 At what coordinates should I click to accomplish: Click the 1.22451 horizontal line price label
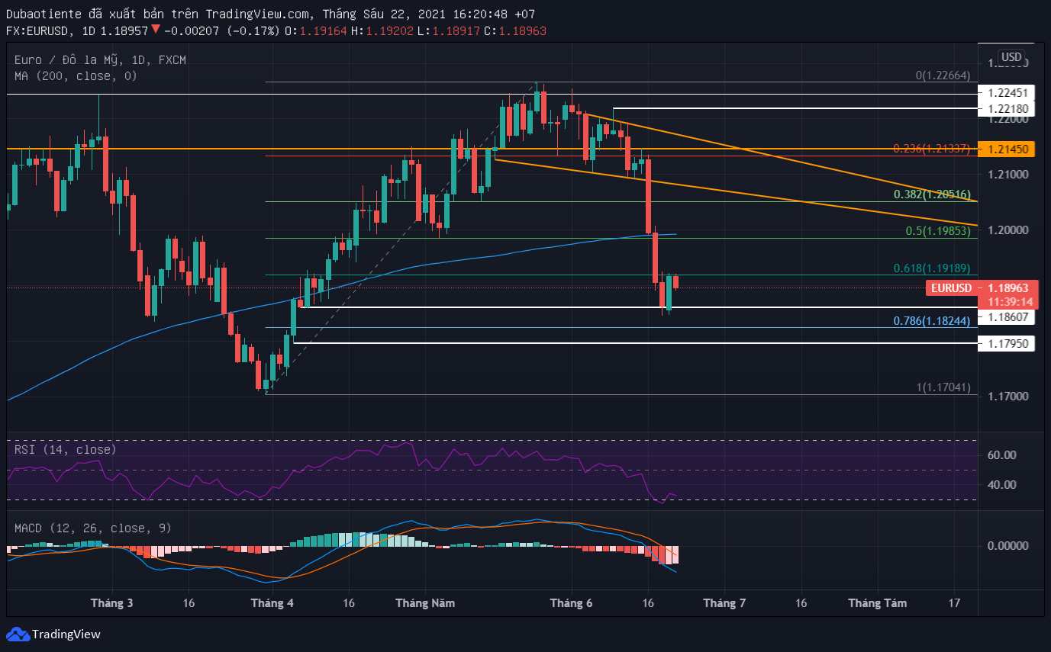click(x=1007, y=93)
